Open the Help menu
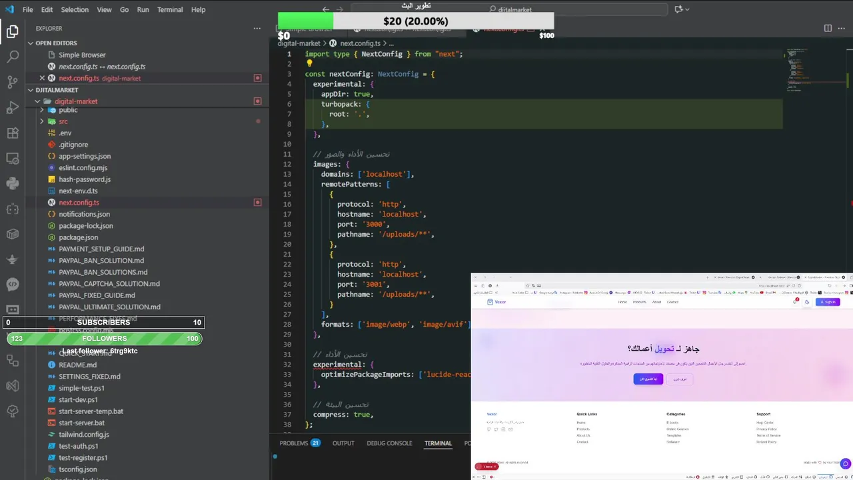The height and width of the screenshot is (480, 853). (198, 9)
